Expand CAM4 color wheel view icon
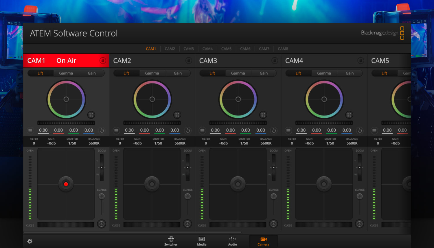Screen dimensions: 434x248 pyautogui.click(x=349, y=115)
